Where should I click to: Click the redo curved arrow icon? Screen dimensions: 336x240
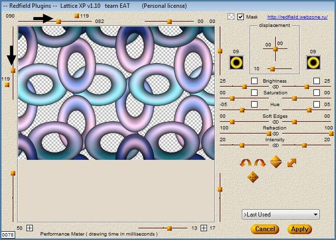259,163
